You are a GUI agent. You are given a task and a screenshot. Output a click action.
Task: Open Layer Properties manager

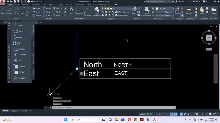tap(97, 11)
